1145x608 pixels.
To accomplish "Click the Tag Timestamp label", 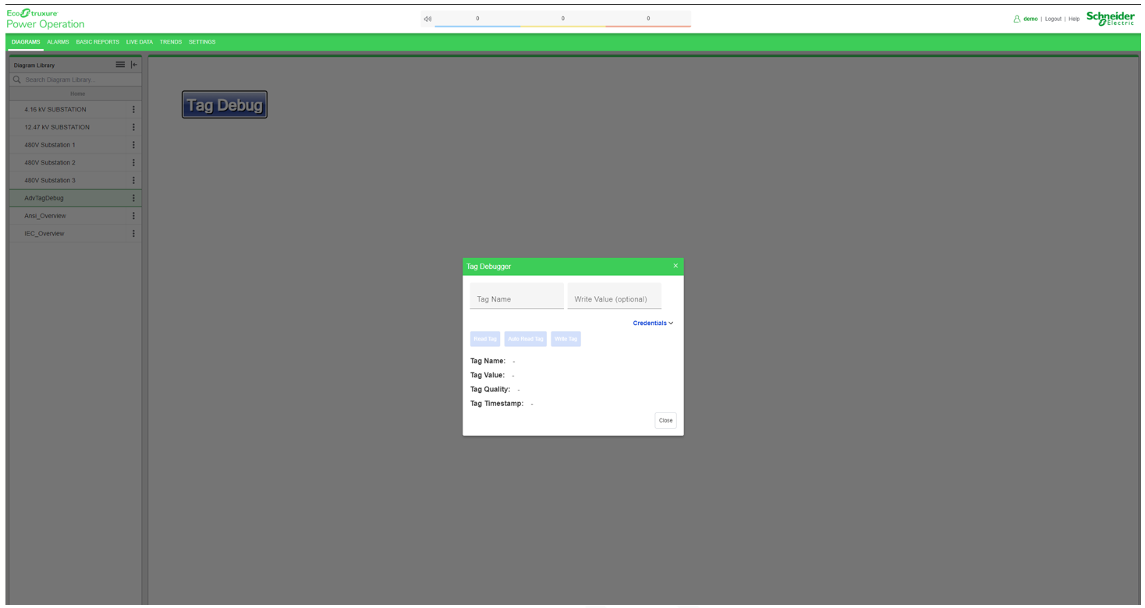I will click(x=497, y=404).
